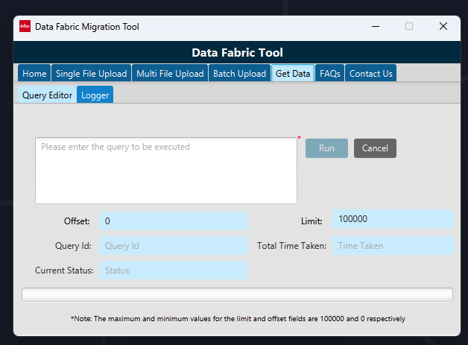Minimize the Data Fabric Migration Tool window

(376, 26)
